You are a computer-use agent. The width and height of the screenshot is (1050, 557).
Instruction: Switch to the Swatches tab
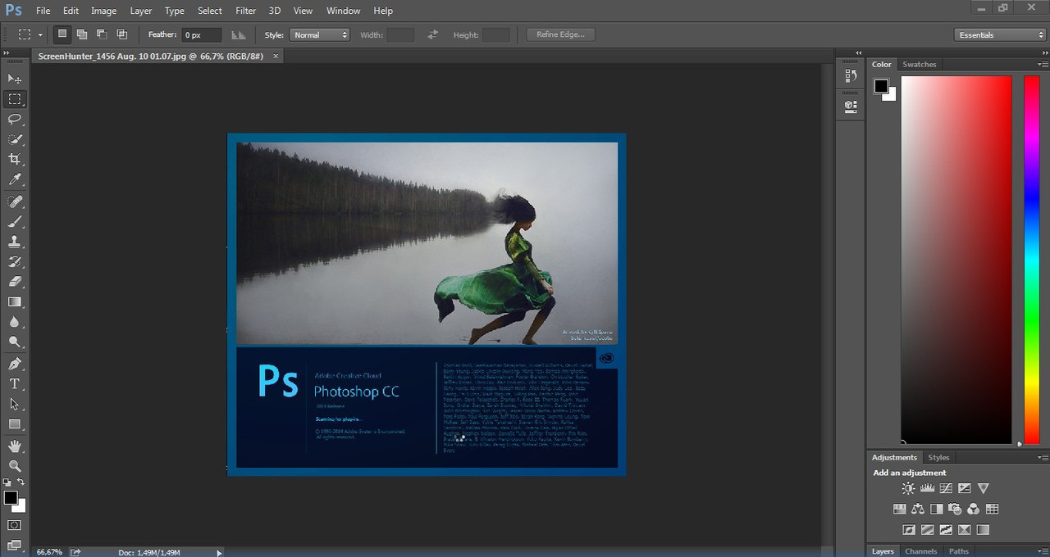pyautogui.click(x=919, y=64)
